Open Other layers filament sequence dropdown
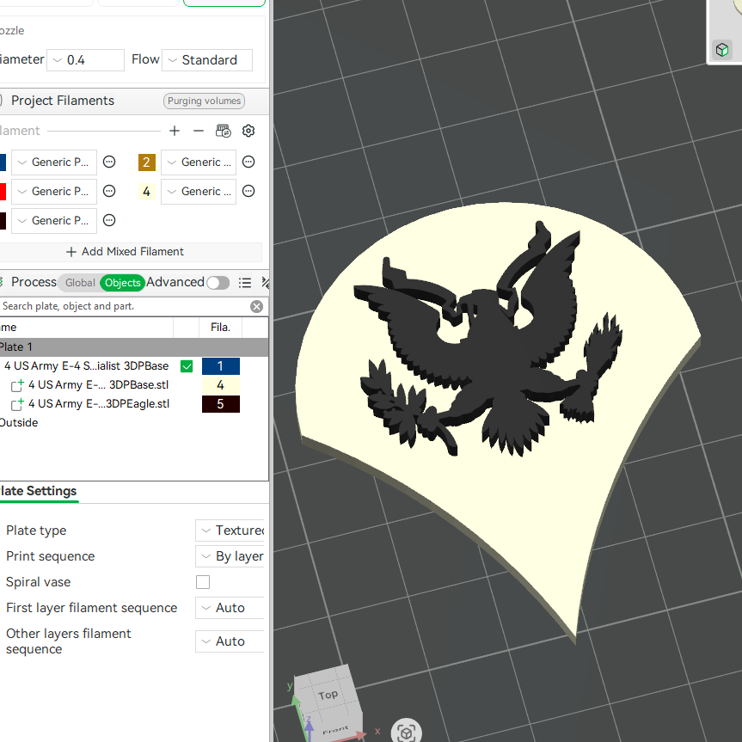 point(230,641)
